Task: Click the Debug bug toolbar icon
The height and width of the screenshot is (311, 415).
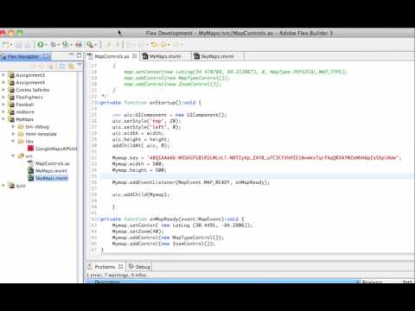Action: 54,44
